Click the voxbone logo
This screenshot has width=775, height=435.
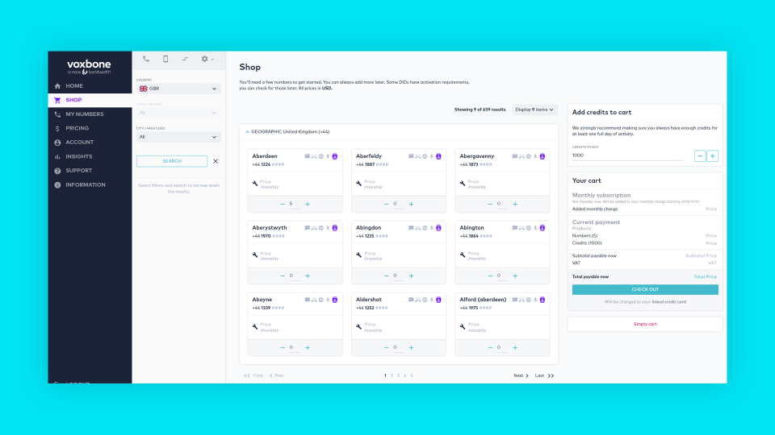click(x=89, y=67)
